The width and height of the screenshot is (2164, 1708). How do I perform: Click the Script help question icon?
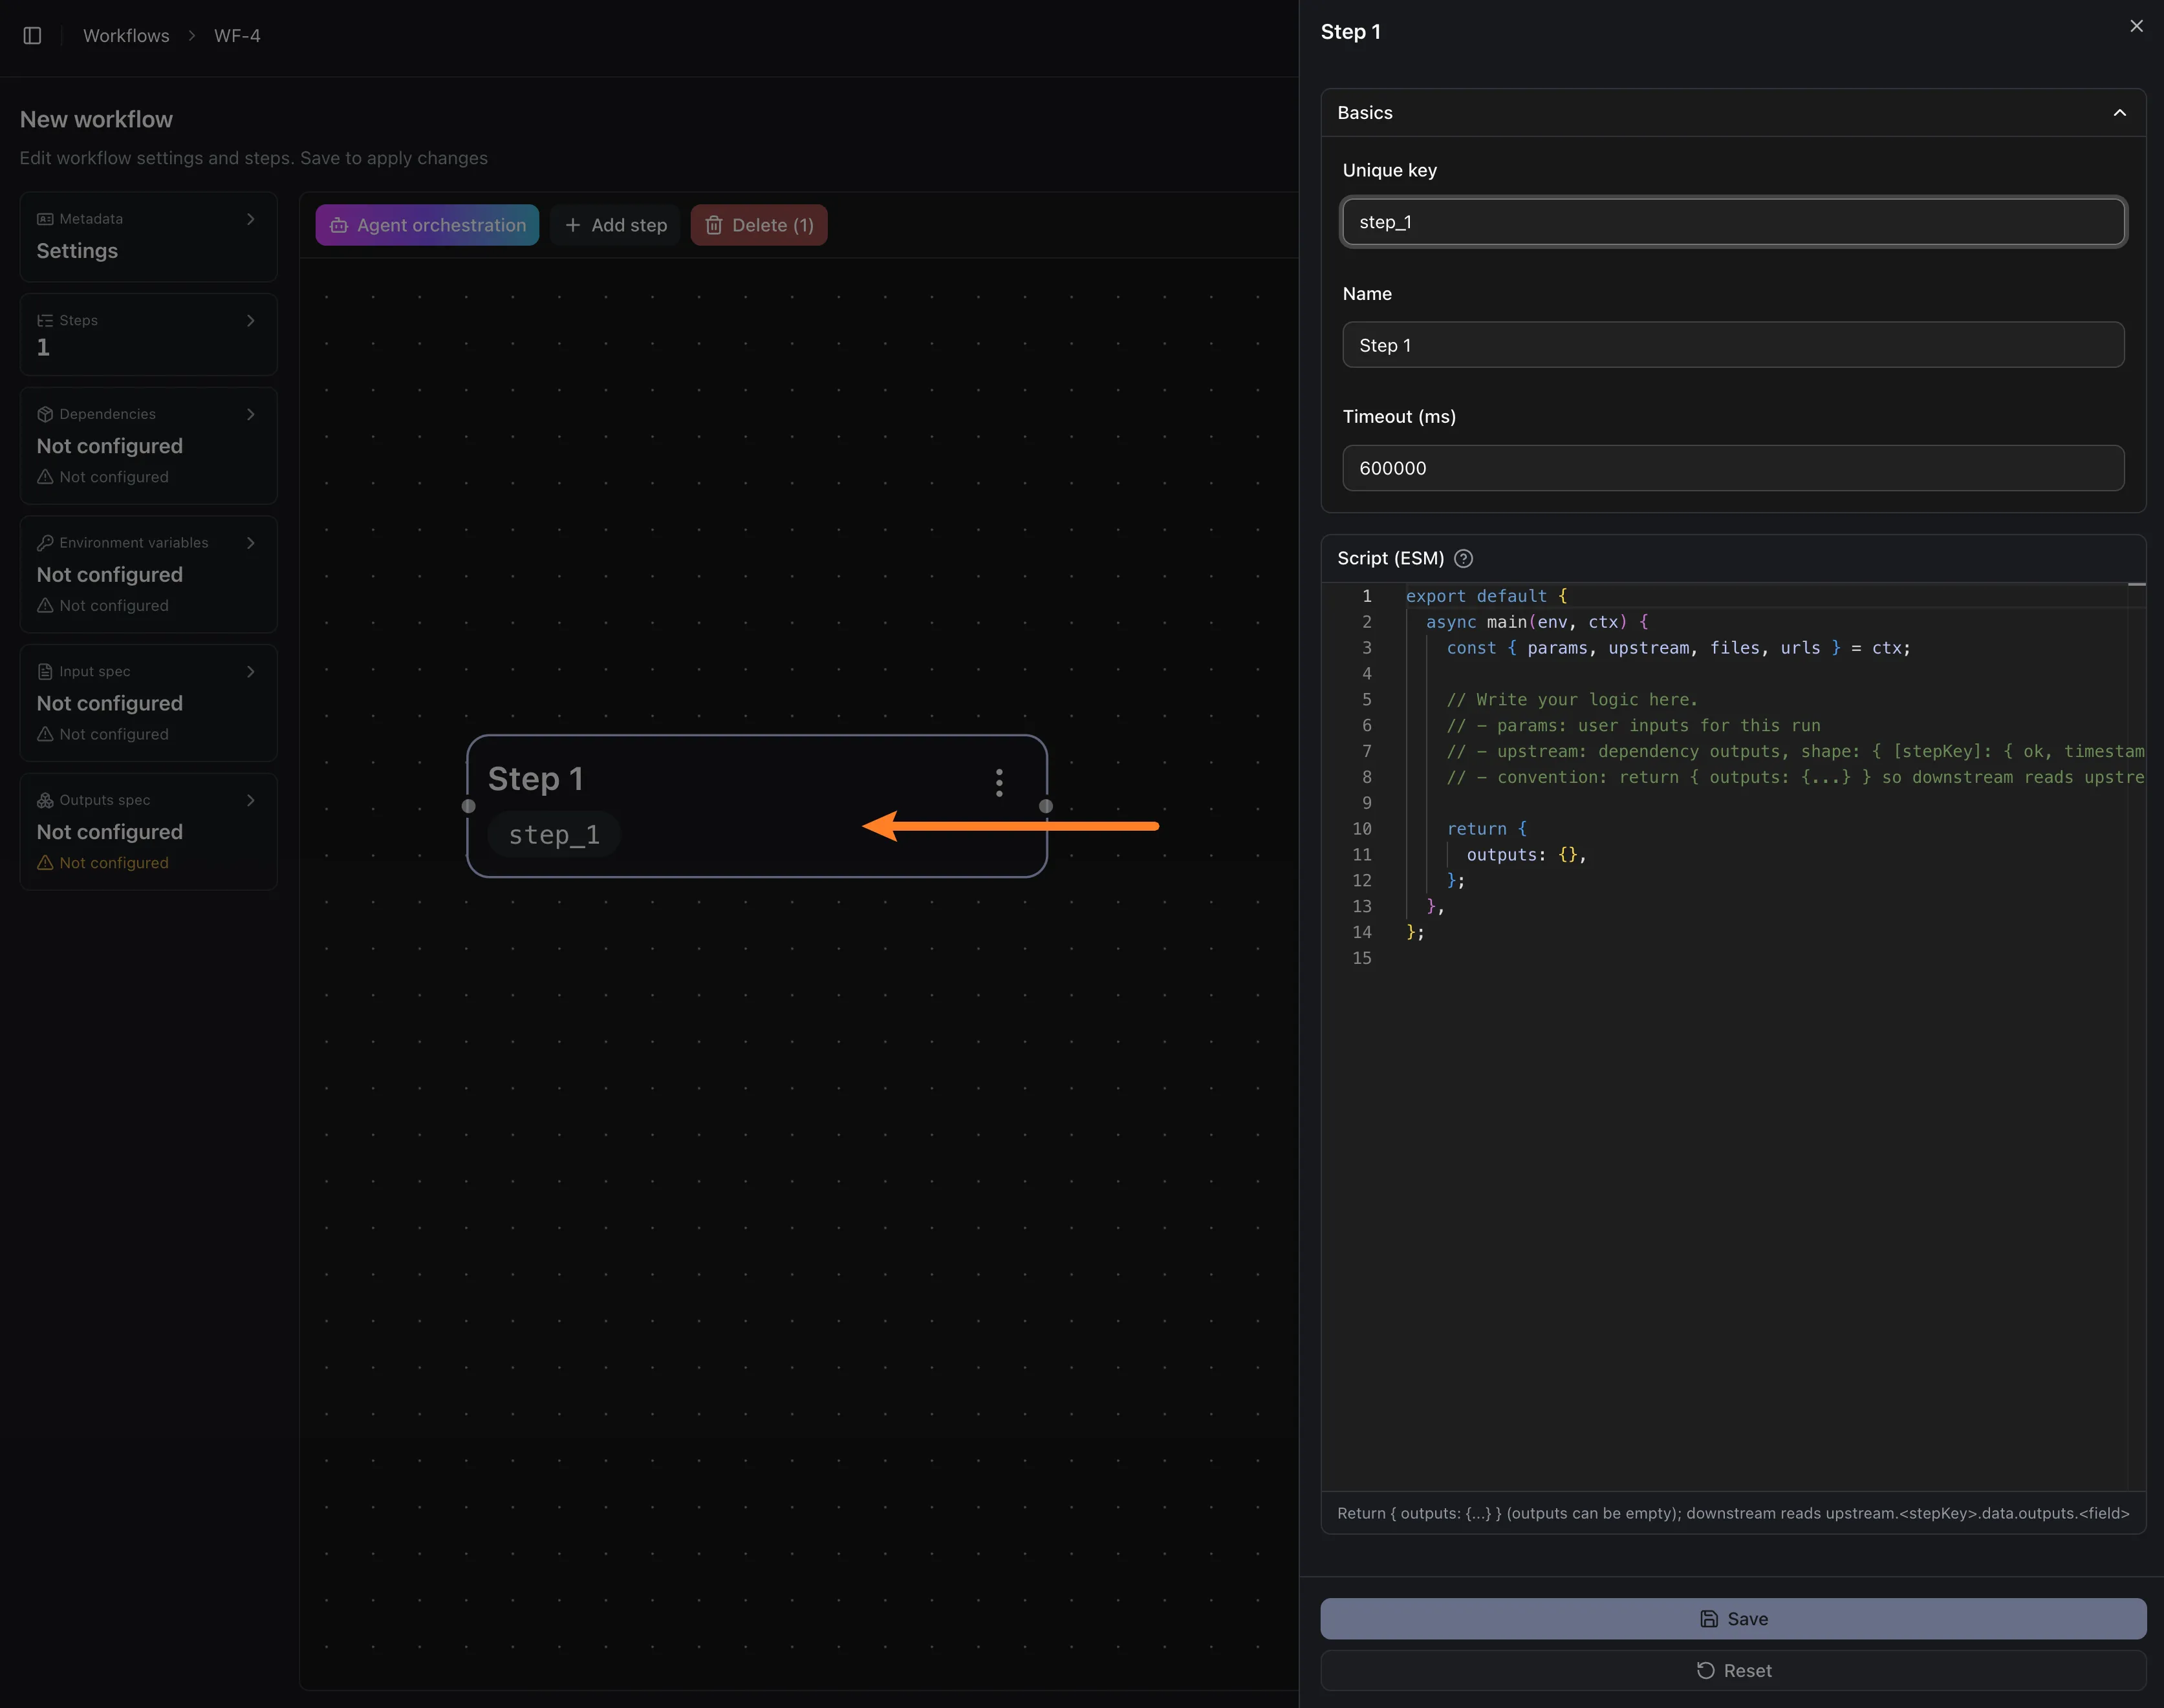coord(1463,558)
